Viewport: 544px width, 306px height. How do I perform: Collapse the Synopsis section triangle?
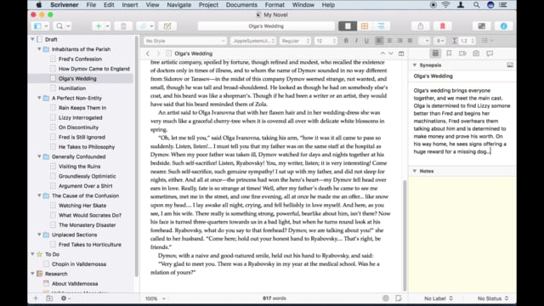[x=415, y=65]
